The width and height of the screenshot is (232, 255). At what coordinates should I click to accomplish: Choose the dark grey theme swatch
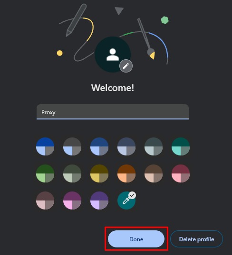(x=72, y=146)
